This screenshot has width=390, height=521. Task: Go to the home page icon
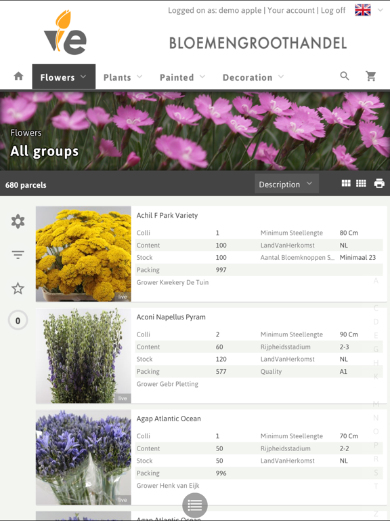tap(18, 77)
